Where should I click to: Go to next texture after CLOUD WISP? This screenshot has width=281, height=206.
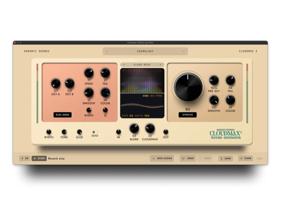(x=160, y=65)
